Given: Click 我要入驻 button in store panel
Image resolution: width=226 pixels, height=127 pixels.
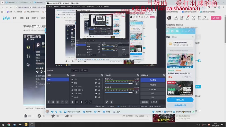Looking at the screenshot, I should pyautogui.click(x=180, y=100).
